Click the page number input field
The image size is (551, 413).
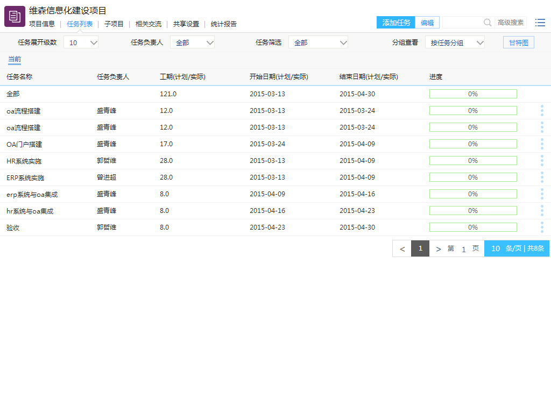[464, 249]
